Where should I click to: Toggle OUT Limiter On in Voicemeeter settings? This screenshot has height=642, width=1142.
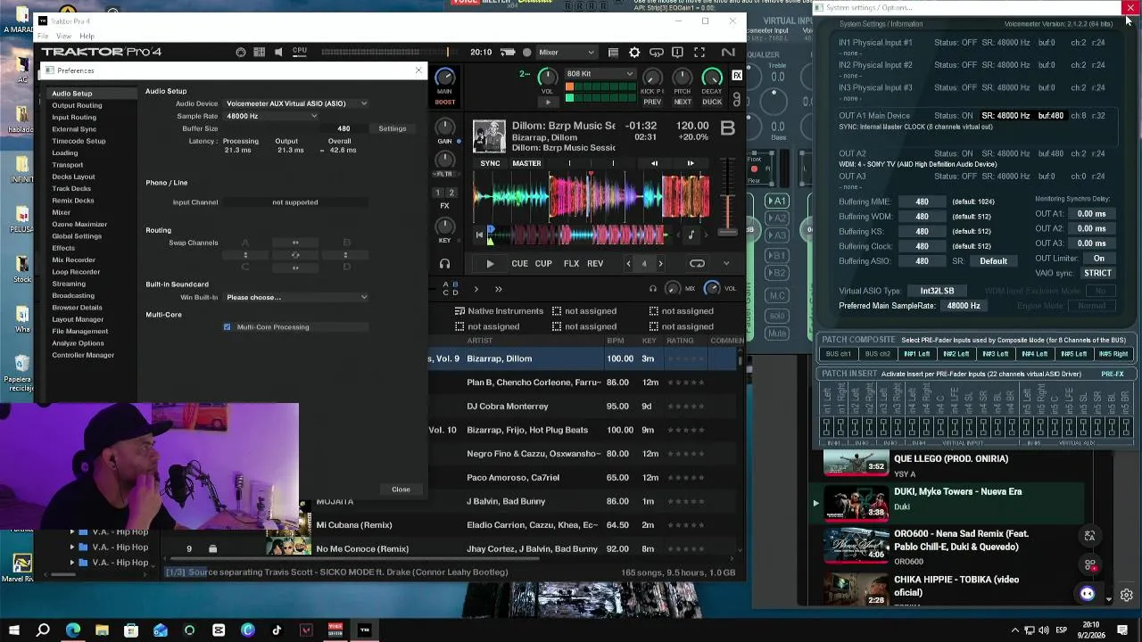click(1098, 259)
